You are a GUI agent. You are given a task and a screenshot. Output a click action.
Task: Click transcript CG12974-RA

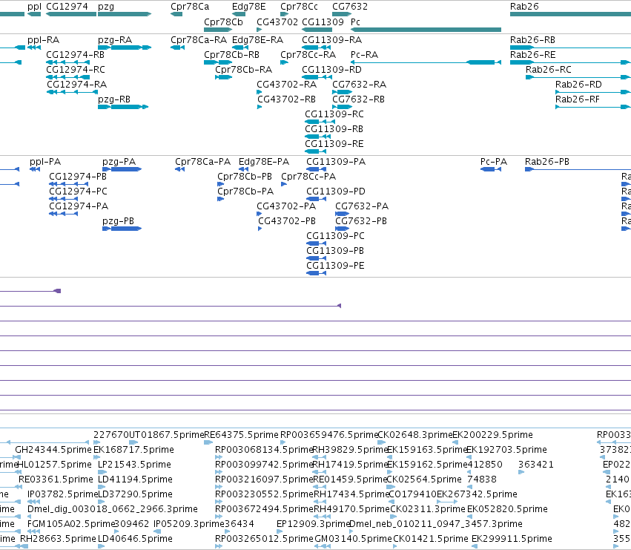[x=72, y=92]
